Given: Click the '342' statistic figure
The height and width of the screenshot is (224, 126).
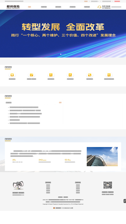Looking at the screenshot, I should tap(42, 160).
